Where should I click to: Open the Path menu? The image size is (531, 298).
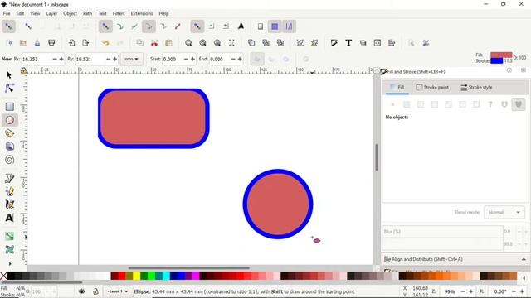coord(87,13)
